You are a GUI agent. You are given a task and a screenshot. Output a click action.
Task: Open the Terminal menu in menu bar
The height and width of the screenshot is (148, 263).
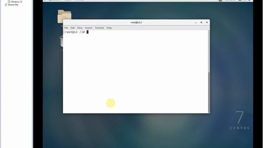tap(99, 28)
